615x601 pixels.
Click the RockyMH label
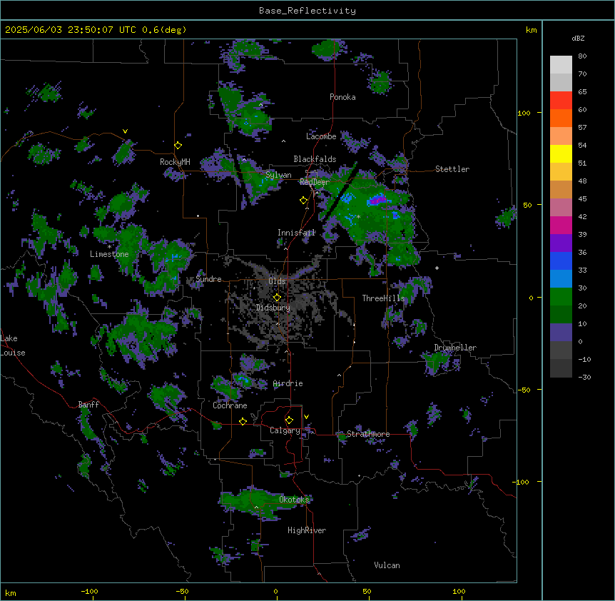[x=175, y=161]
